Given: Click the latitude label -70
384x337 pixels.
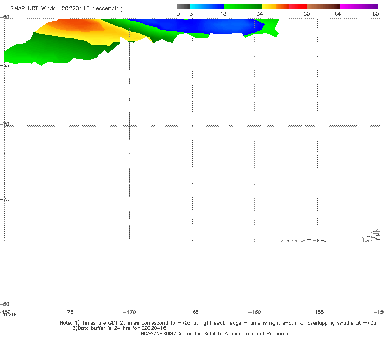Looking at the screenshot, I should click(x=5, y=124).
